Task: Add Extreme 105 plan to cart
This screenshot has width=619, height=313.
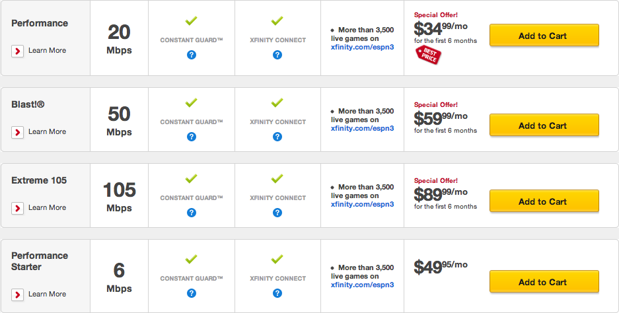Action: tap(544, 201)
